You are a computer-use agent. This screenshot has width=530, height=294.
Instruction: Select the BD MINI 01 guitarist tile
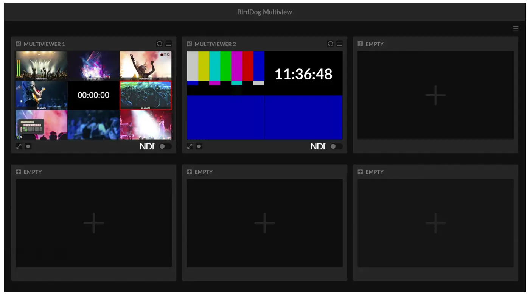click(42, 95)
